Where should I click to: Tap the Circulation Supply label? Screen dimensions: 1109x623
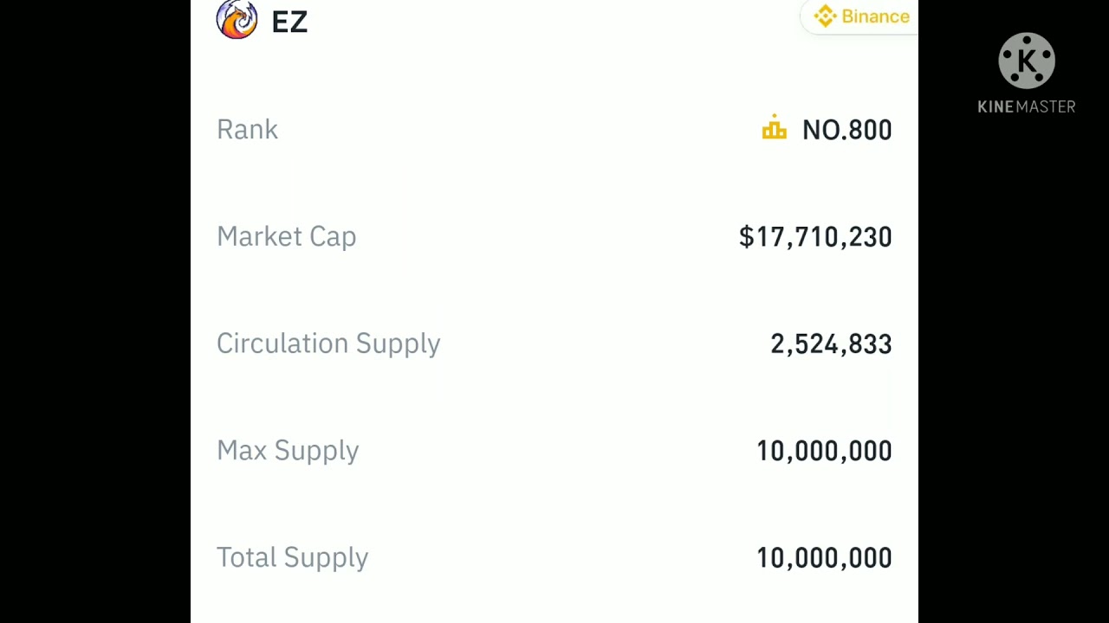[328, 344]
